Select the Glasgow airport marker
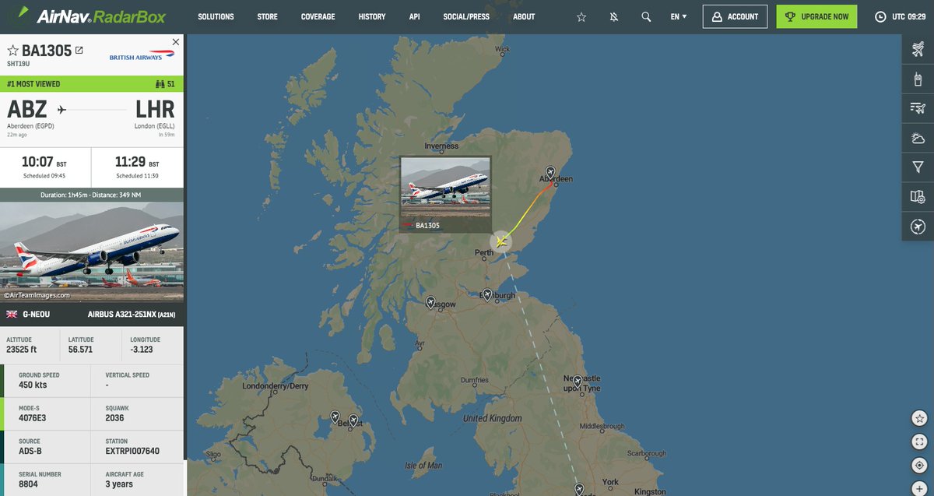Image resolution: width=934 pixels, height=496 pixels. coord(430,302)
